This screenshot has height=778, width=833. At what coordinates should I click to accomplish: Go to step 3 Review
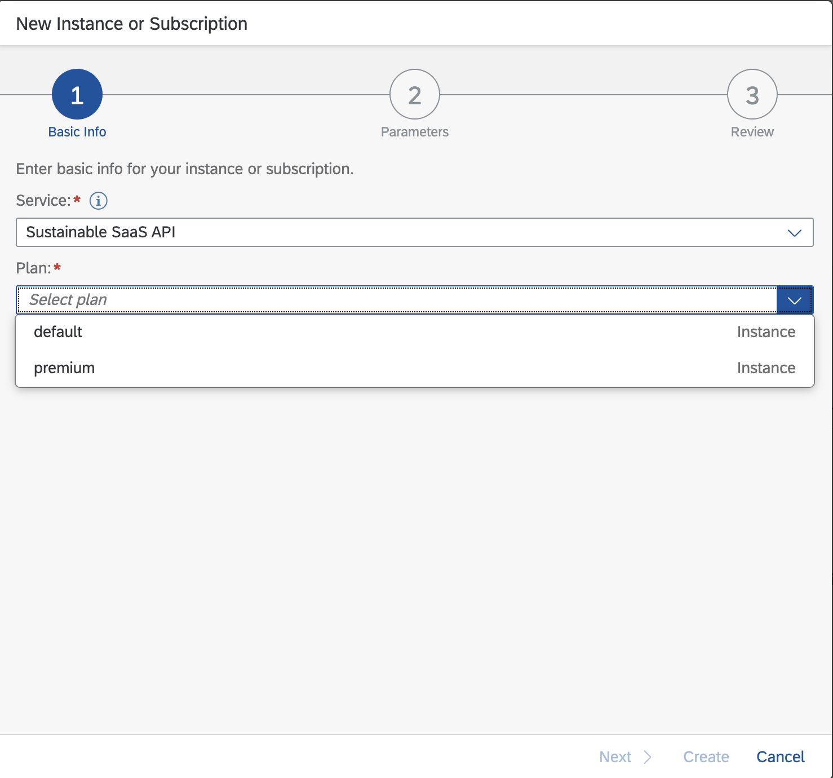[x=752, y=105]
